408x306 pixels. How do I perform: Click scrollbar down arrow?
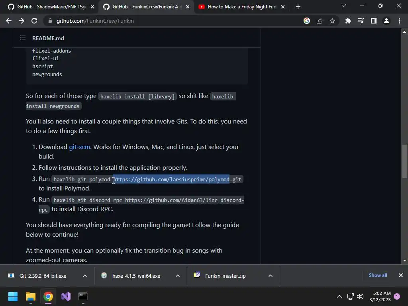(404, 261)
